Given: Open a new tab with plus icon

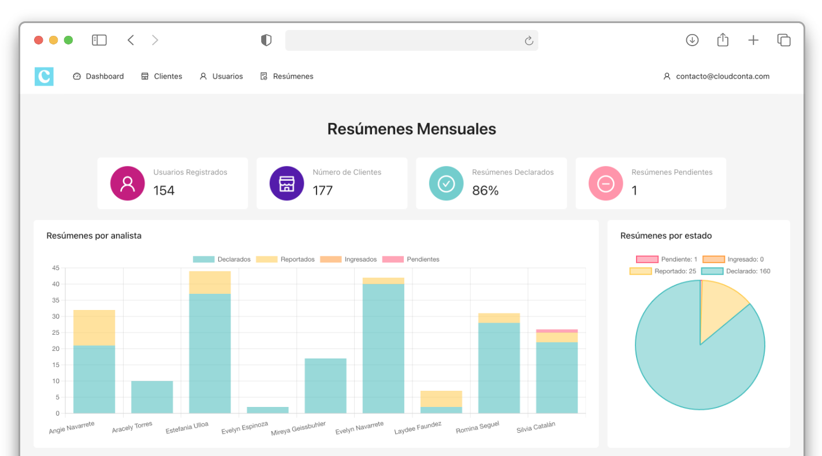Looking at the screenshot, I should point(753,40).
